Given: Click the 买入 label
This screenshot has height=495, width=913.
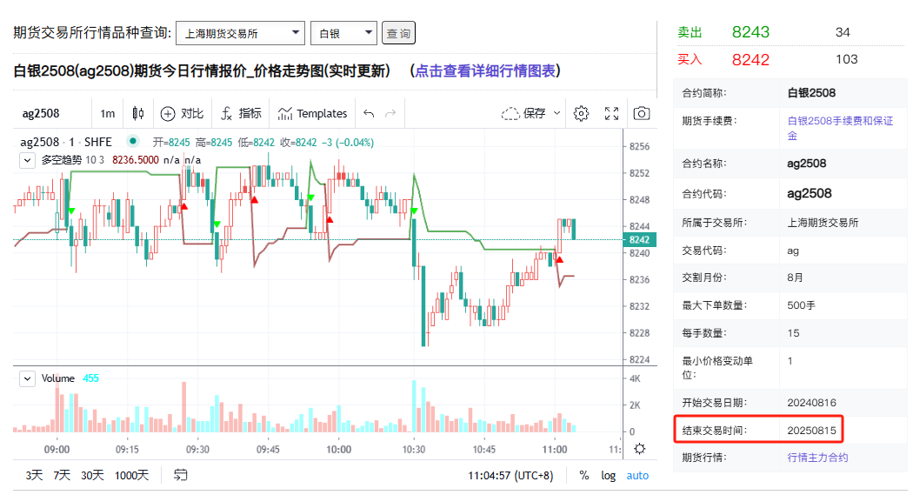Looking at the screenshot, I should tap(690, 59).
